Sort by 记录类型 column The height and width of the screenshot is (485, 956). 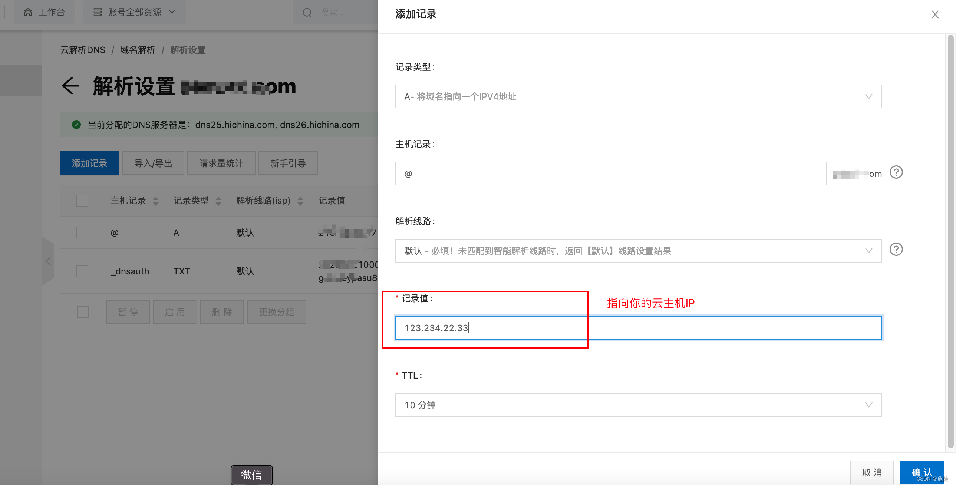pos(218,201)
